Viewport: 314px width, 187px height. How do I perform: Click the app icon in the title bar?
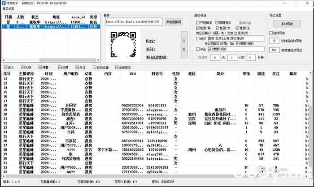coord(3,3)
